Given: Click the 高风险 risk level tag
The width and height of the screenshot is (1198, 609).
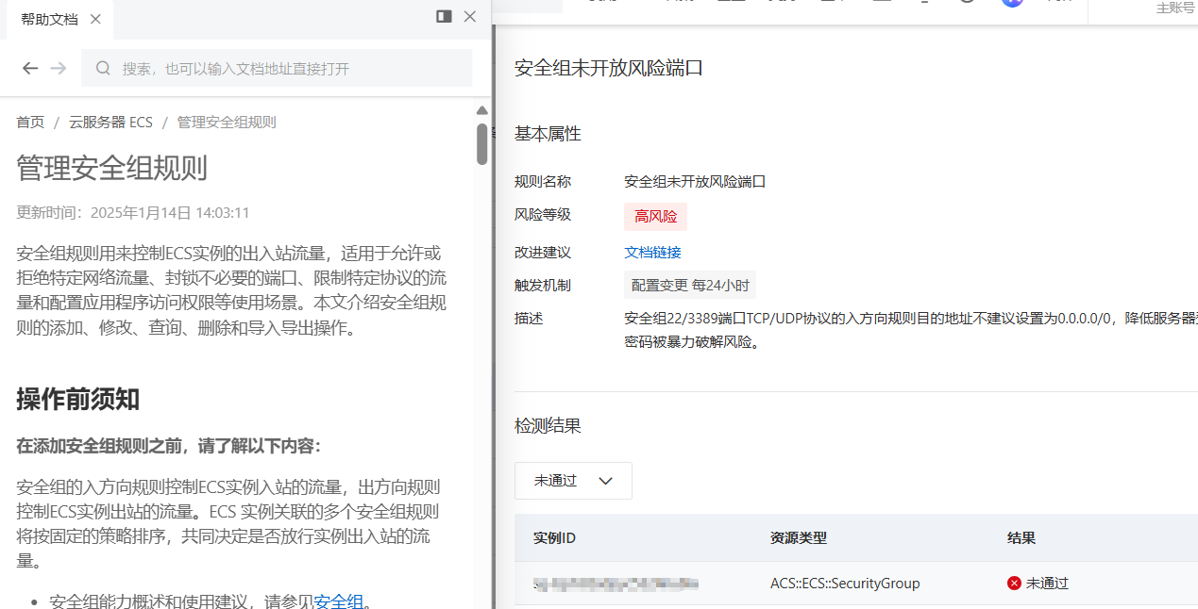Looking at the screenshot, I should pyautogui.click(x=655, y=216).
